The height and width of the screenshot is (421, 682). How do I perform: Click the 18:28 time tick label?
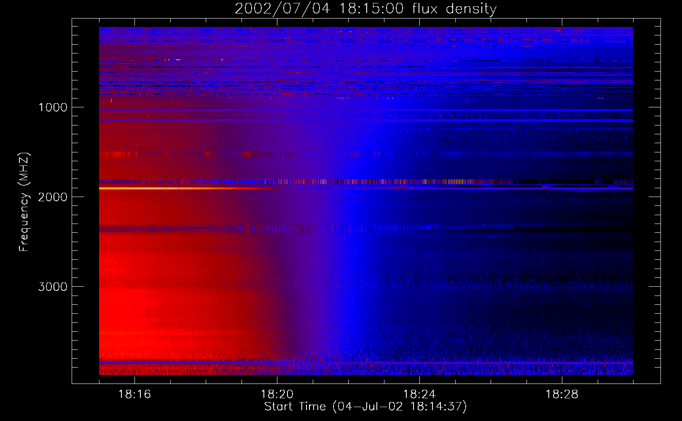(562, 394)
